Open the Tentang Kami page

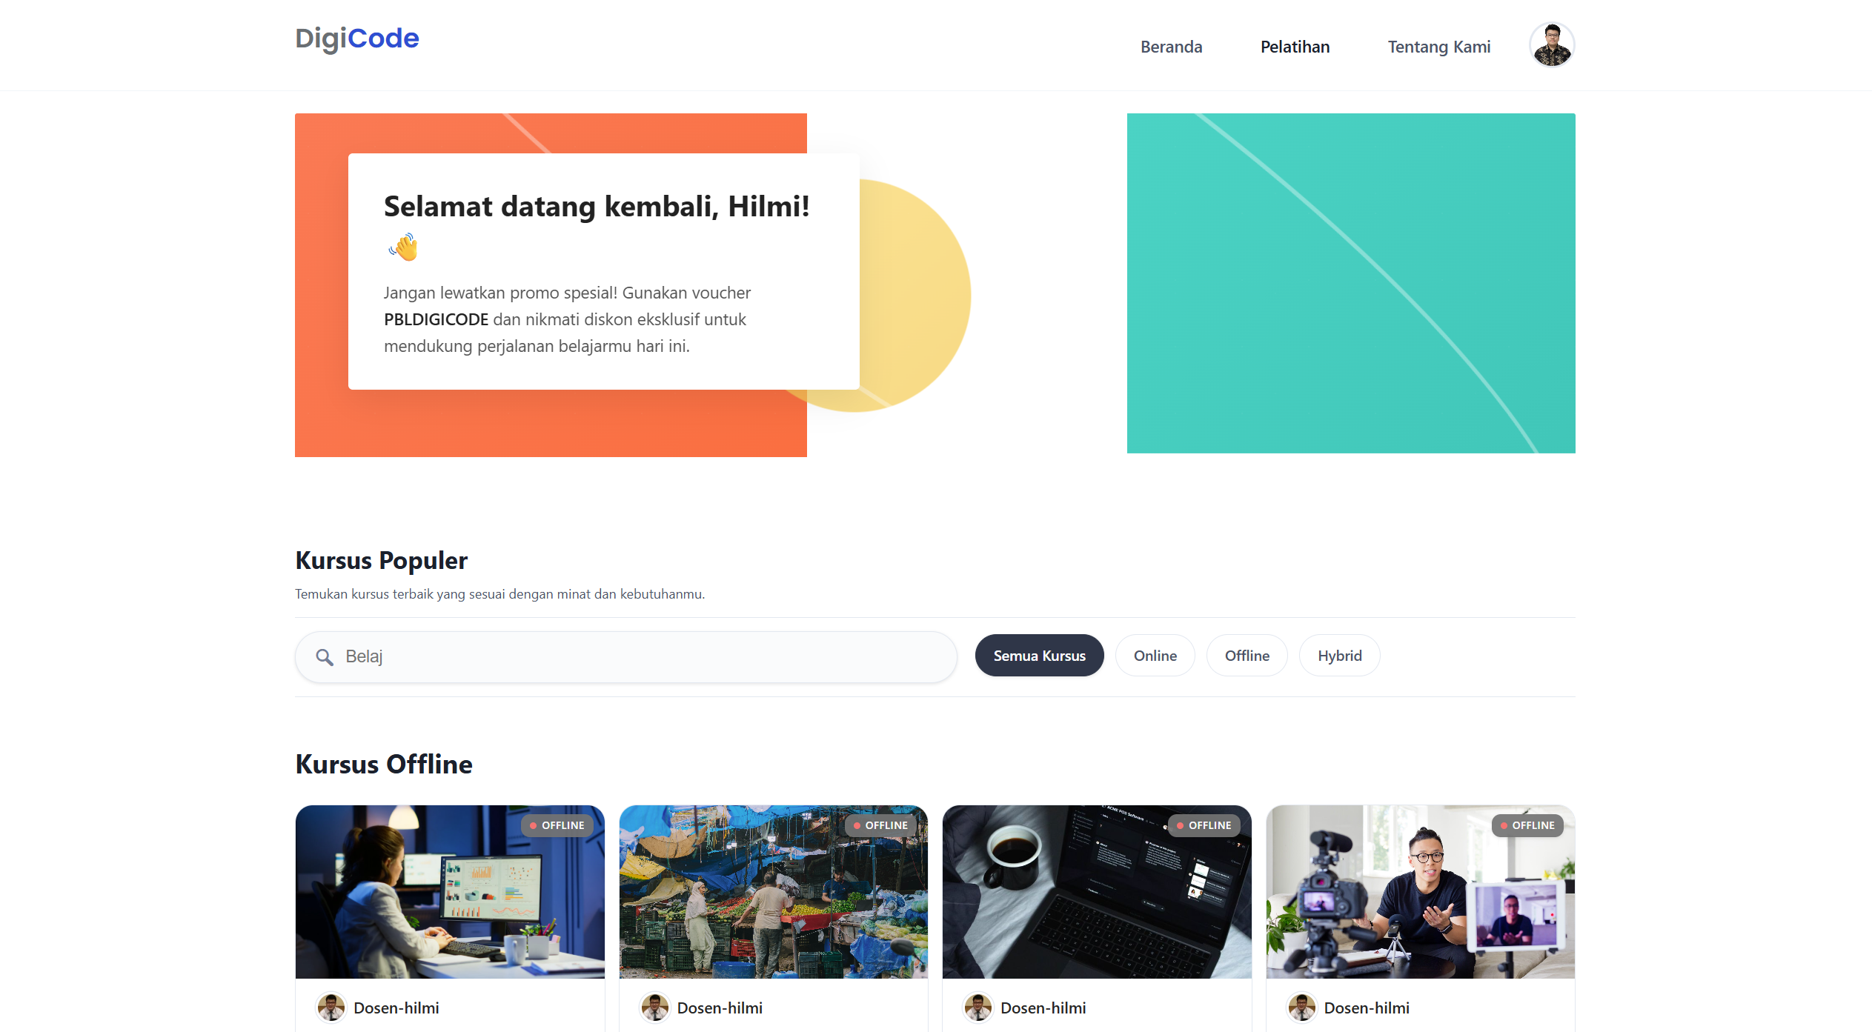(x=1438, y=47)
